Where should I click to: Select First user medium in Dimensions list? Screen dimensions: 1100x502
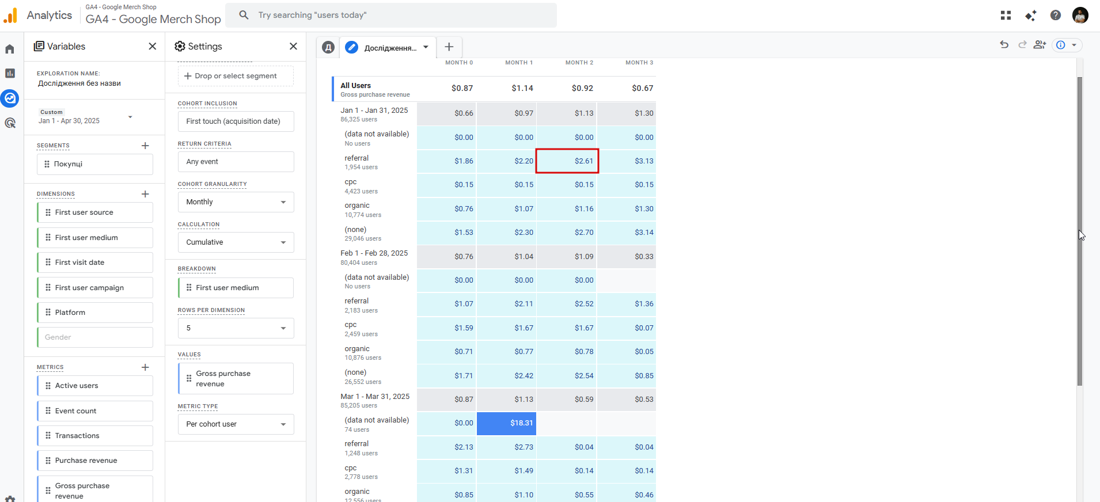click(95, 238)
